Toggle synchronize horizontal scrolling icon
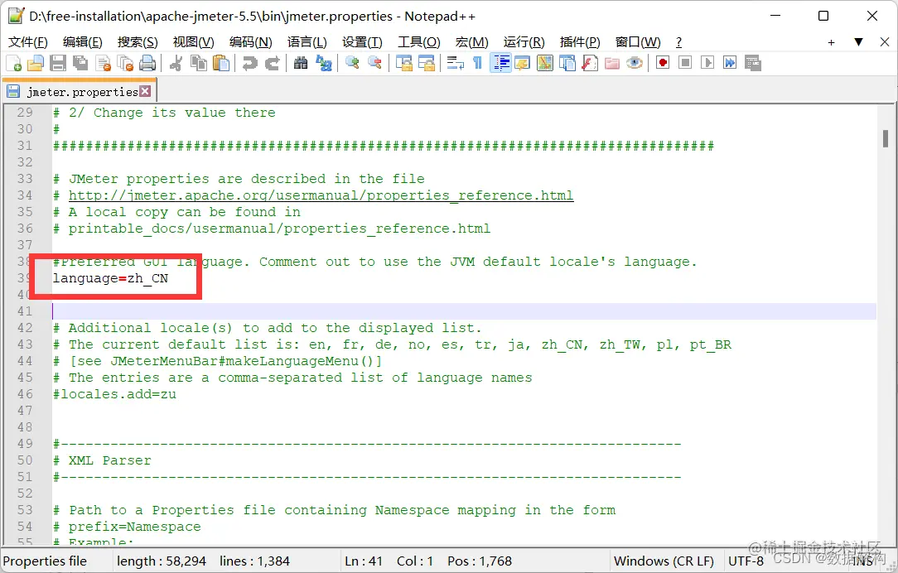This screenshot has width=898, height=573. pos(427,63)
